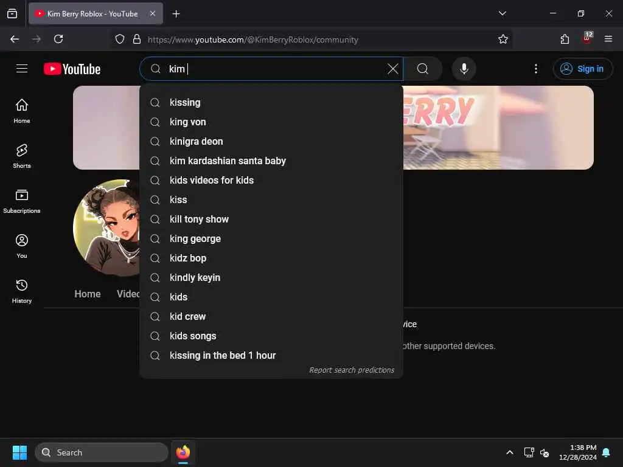The width and height of the screenshot is (623, 467).
Task: Open Shorts in the sidebar
Action: [22, 156]
